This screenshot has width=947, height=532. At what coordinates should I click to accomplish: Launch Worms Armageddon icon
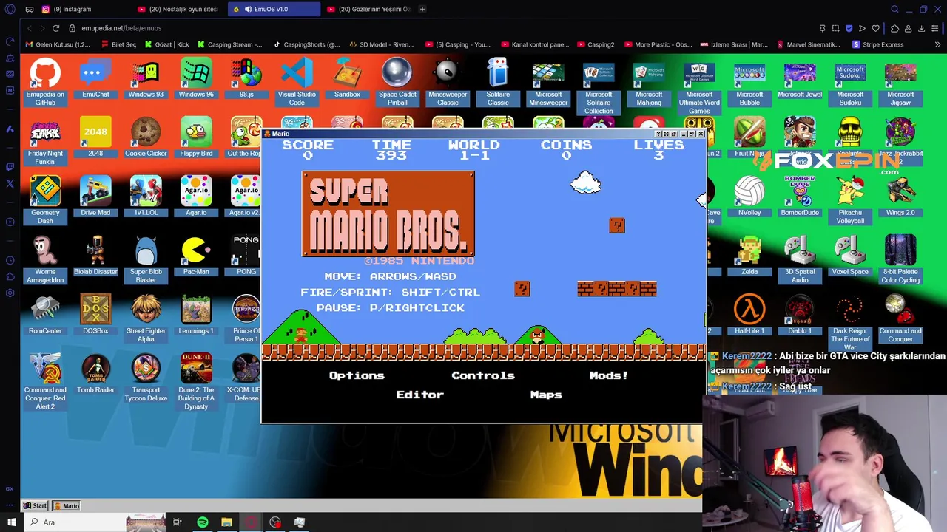45,259
